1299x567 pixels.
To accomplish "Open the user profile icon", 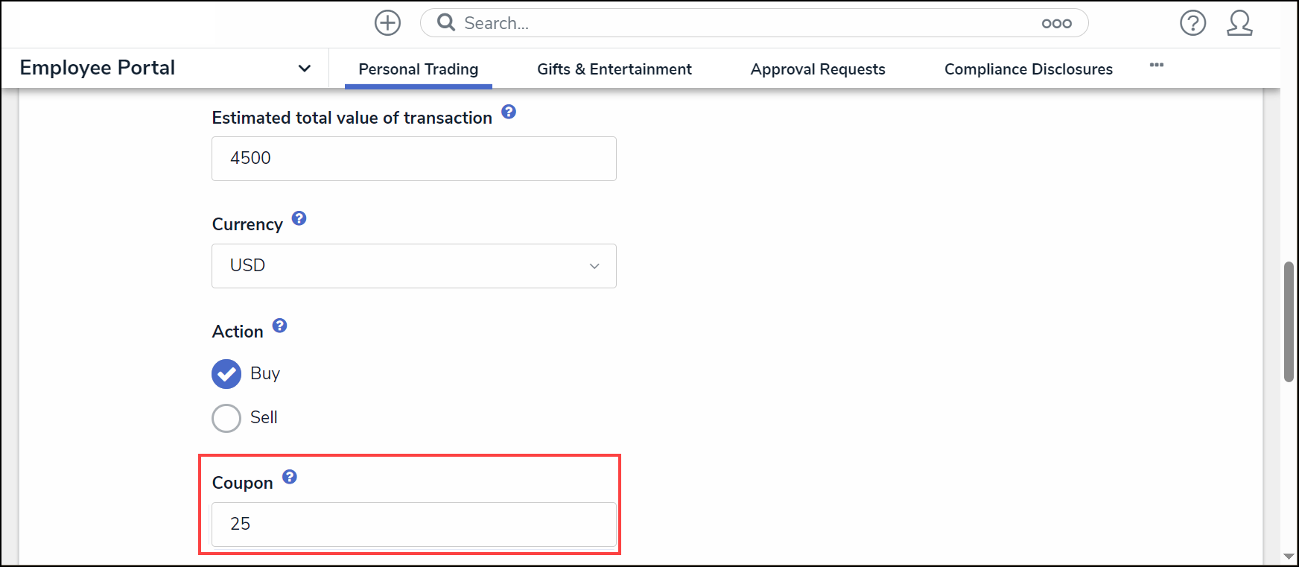I will coord(1239,23).
